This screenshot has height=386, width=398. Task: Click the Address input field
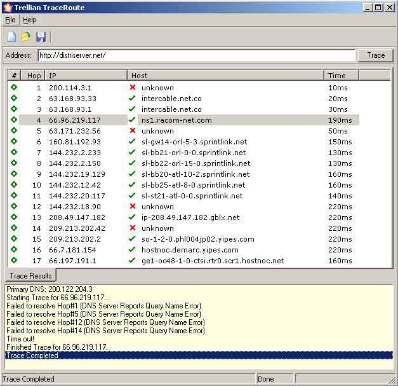tap(197, 55)
